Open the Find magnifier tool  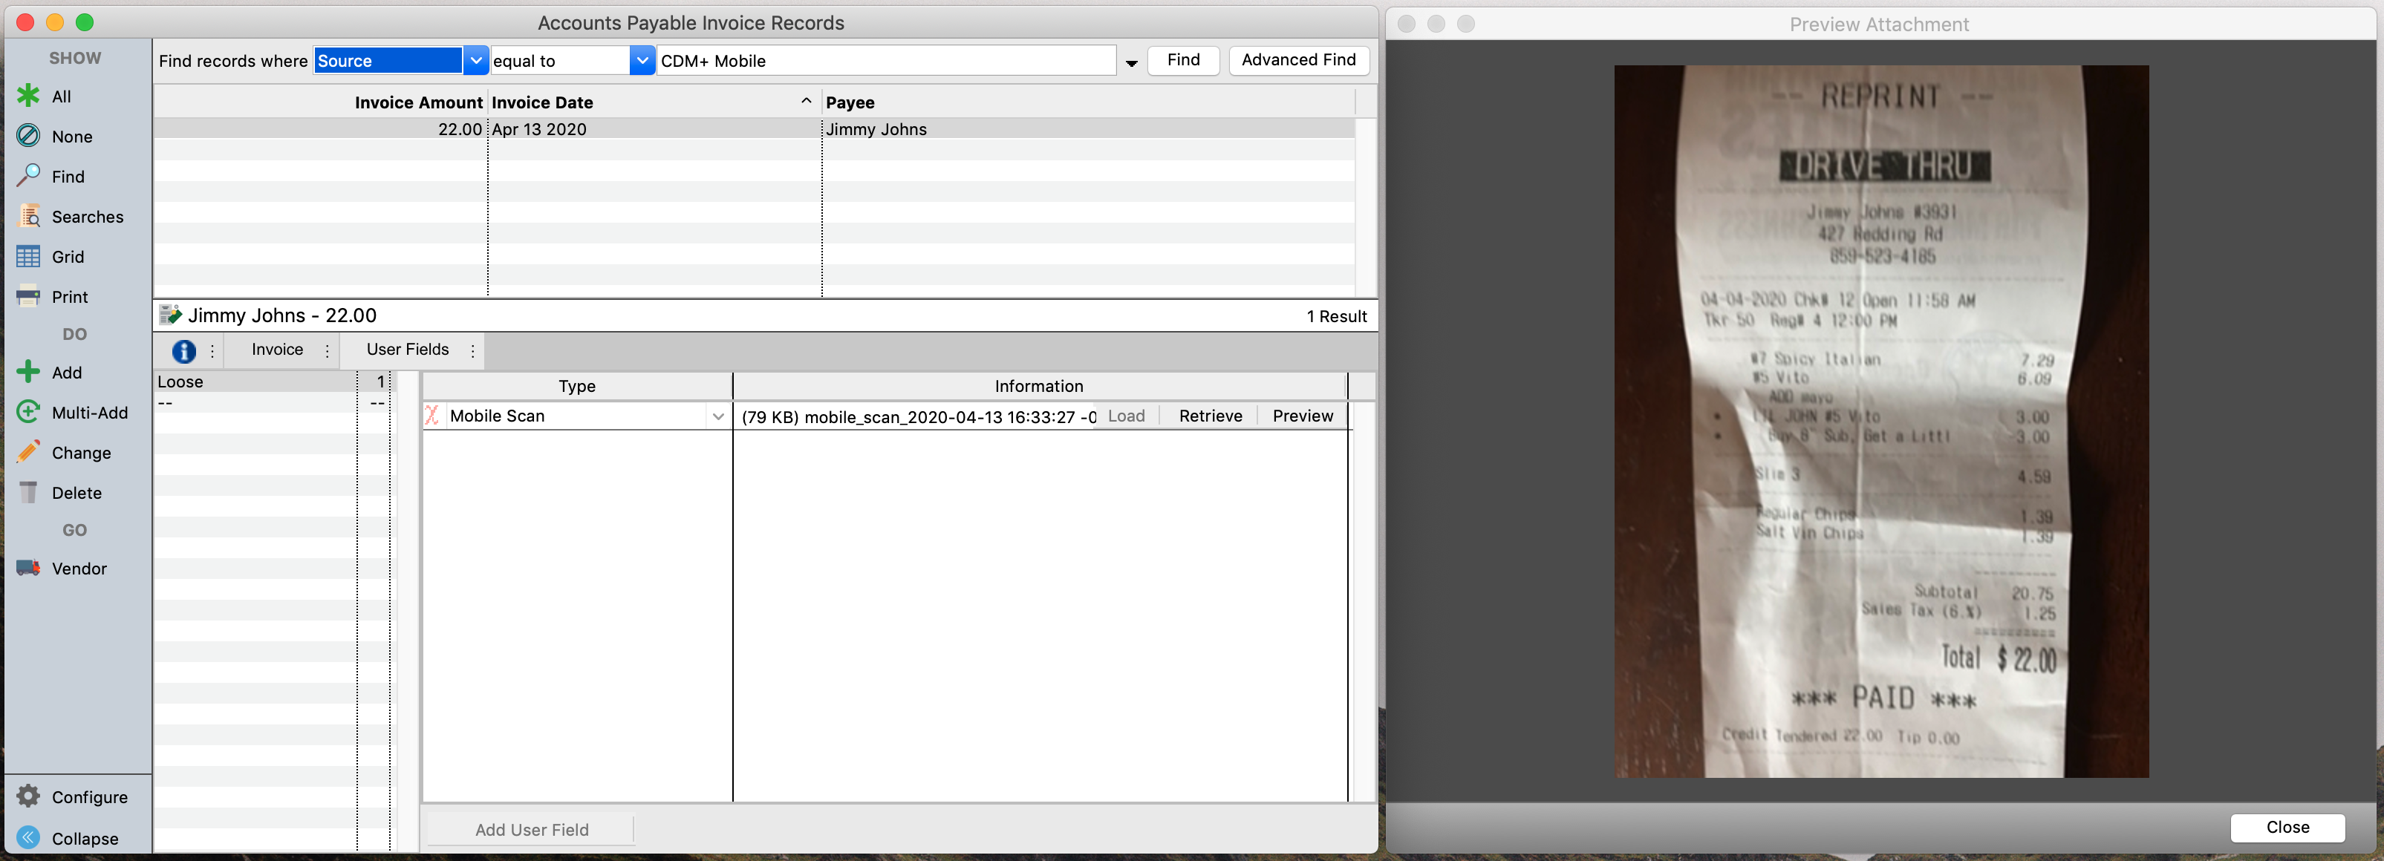click(29, 176)
